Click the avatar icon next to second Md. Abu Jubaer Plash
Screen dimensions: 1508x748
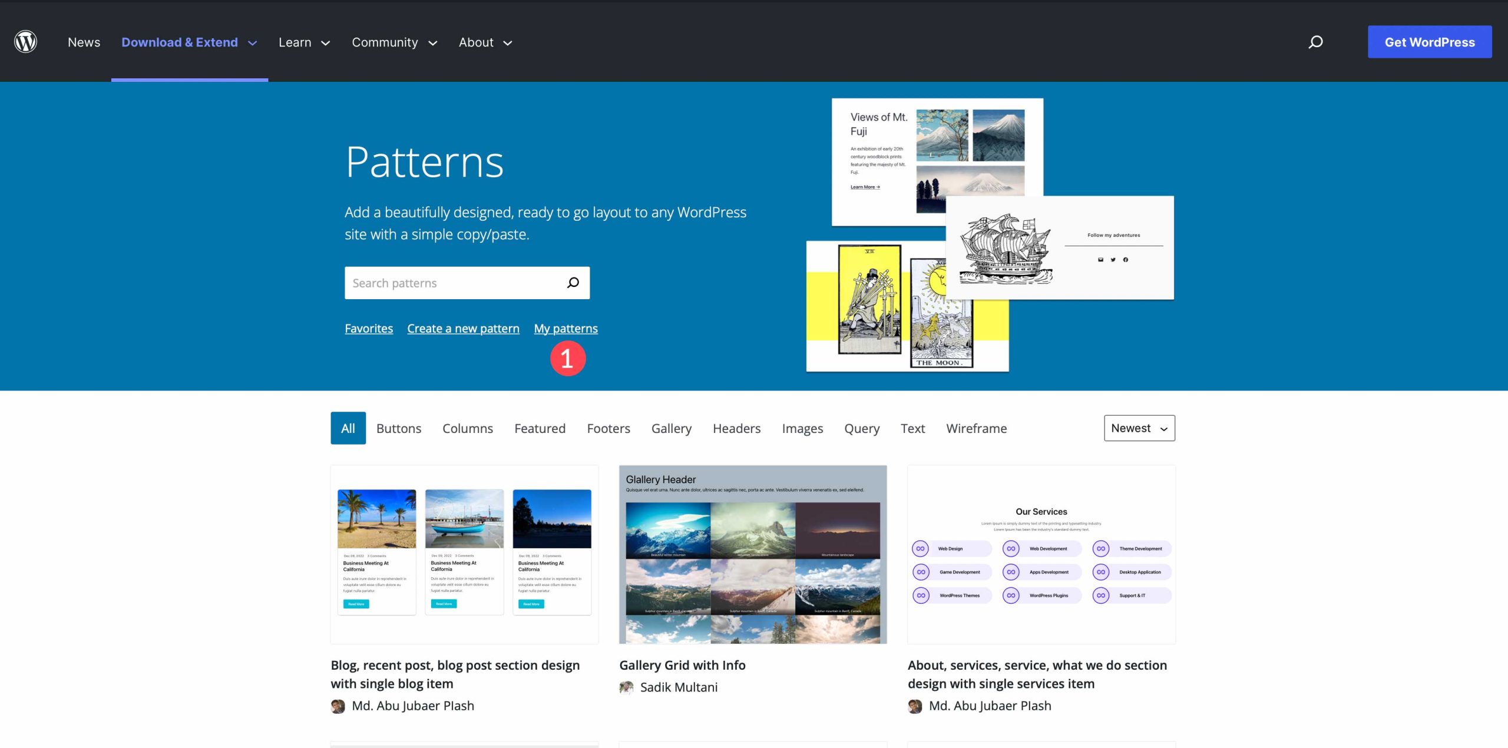click(x=915, y=704)
